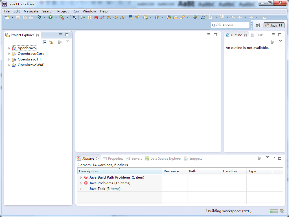Click the Open Task folder icon

click(176, 17)
